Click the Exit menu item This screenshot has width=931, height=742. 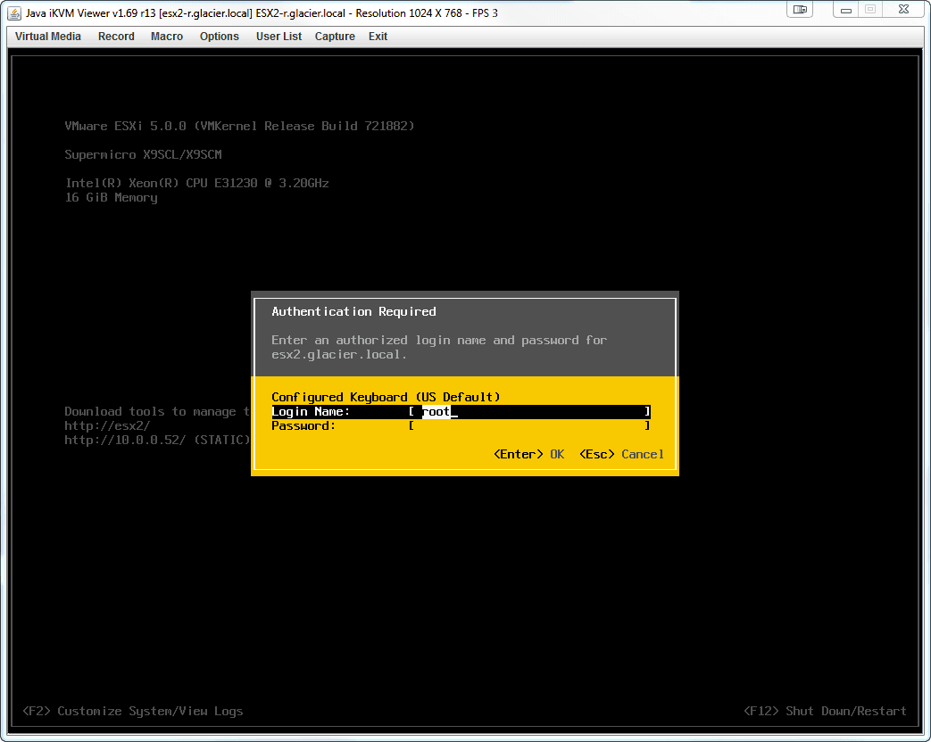[378, 37]
